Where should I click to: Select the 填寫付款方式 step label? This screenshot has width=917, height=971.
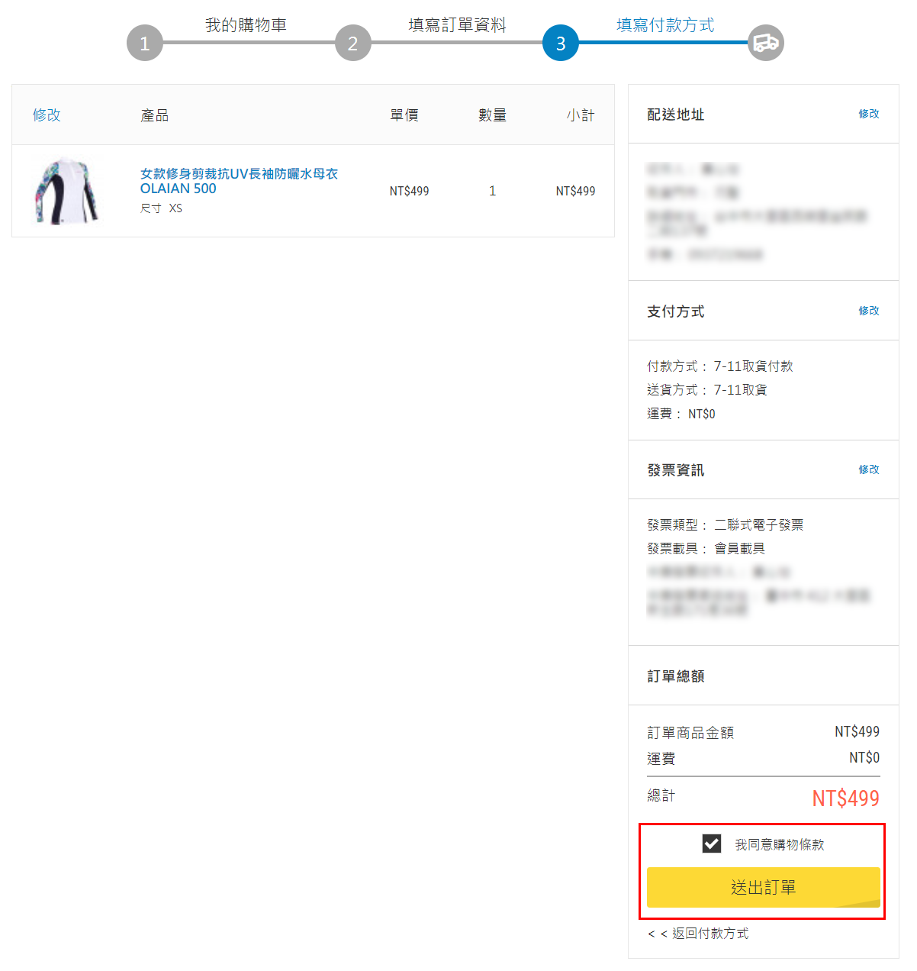[x=665, y=25]
